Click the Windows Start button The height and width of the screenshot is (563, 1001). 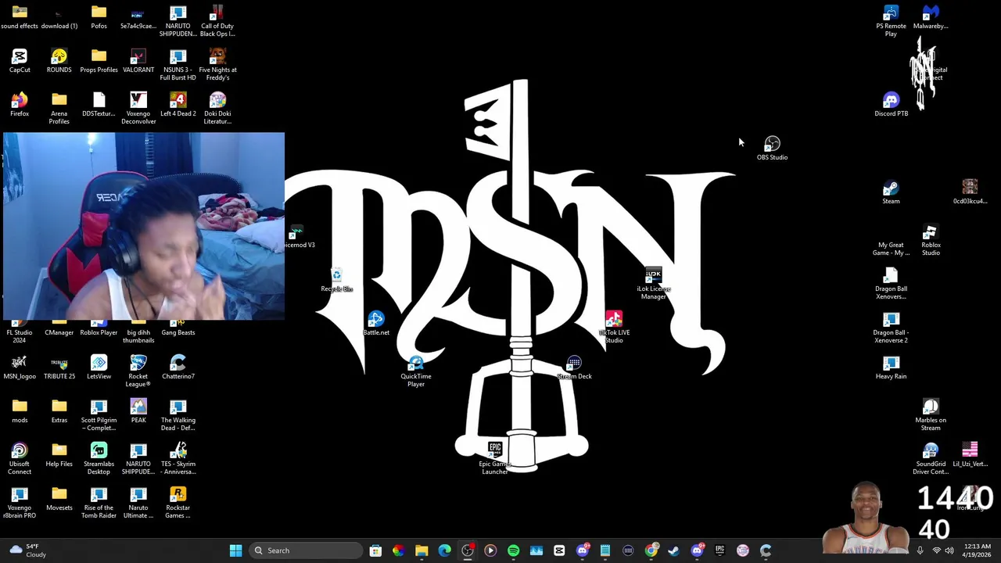[235, 550]
